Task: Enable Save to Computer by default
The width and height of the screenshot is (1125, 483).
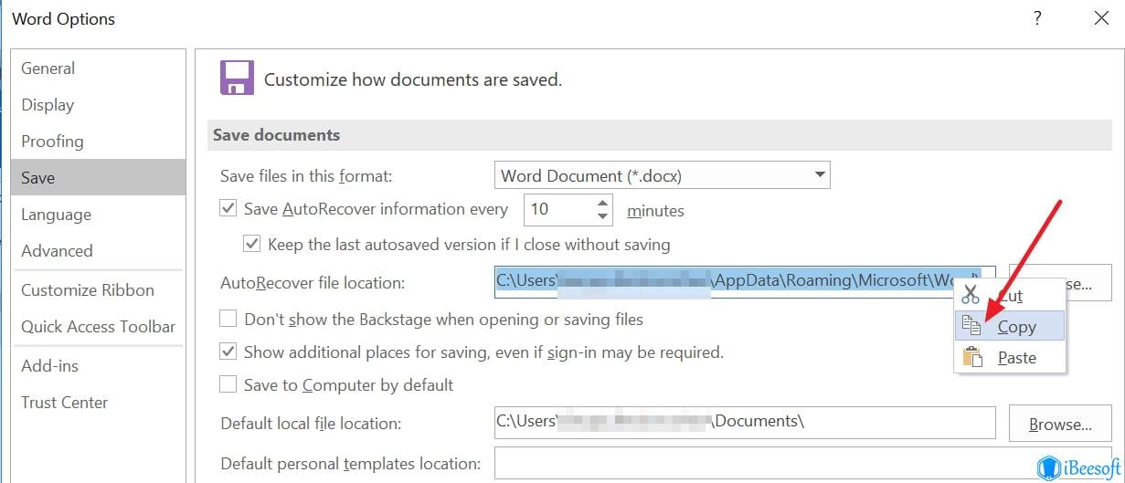Action: 228,384
